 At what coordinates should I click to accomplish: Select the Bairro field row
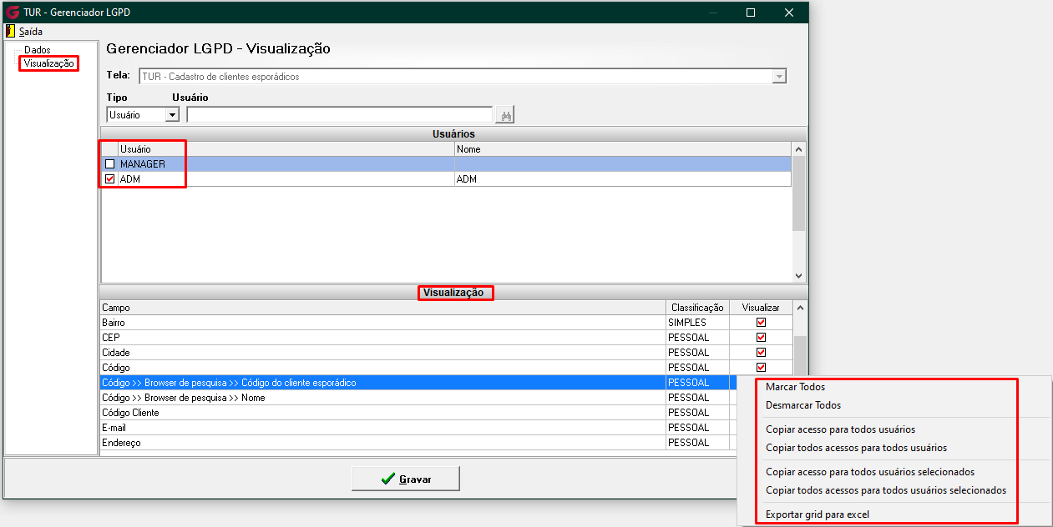click(x=382, y=323)
